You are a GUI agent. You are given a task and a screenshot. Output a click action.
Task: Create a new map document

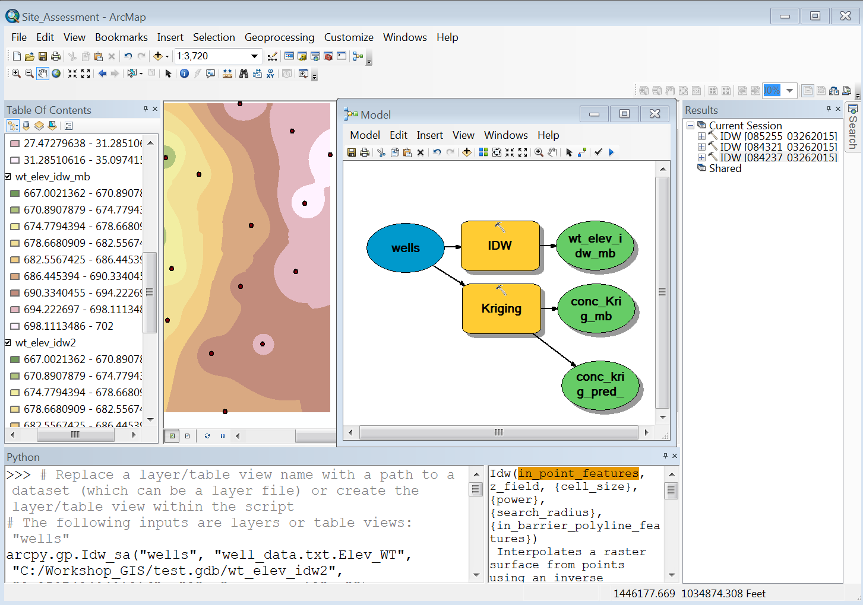click(x=17, y=56)
